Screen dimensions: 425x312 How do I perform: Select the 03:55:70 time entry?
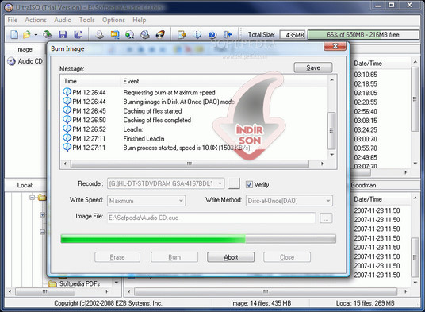click(366, 148)
